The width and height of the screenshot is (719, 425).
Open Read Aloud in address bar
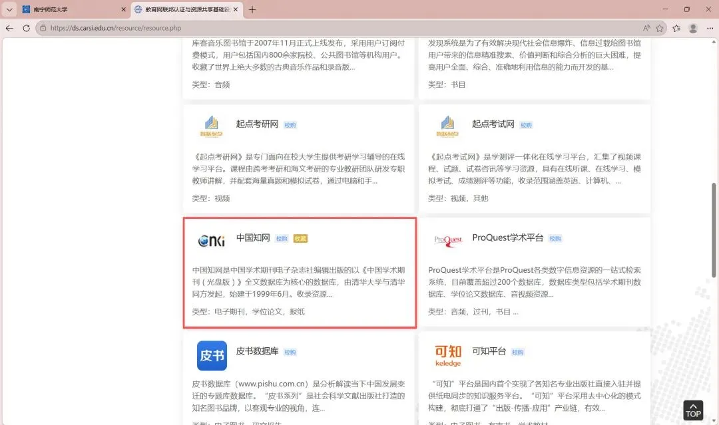coord(646,28)
